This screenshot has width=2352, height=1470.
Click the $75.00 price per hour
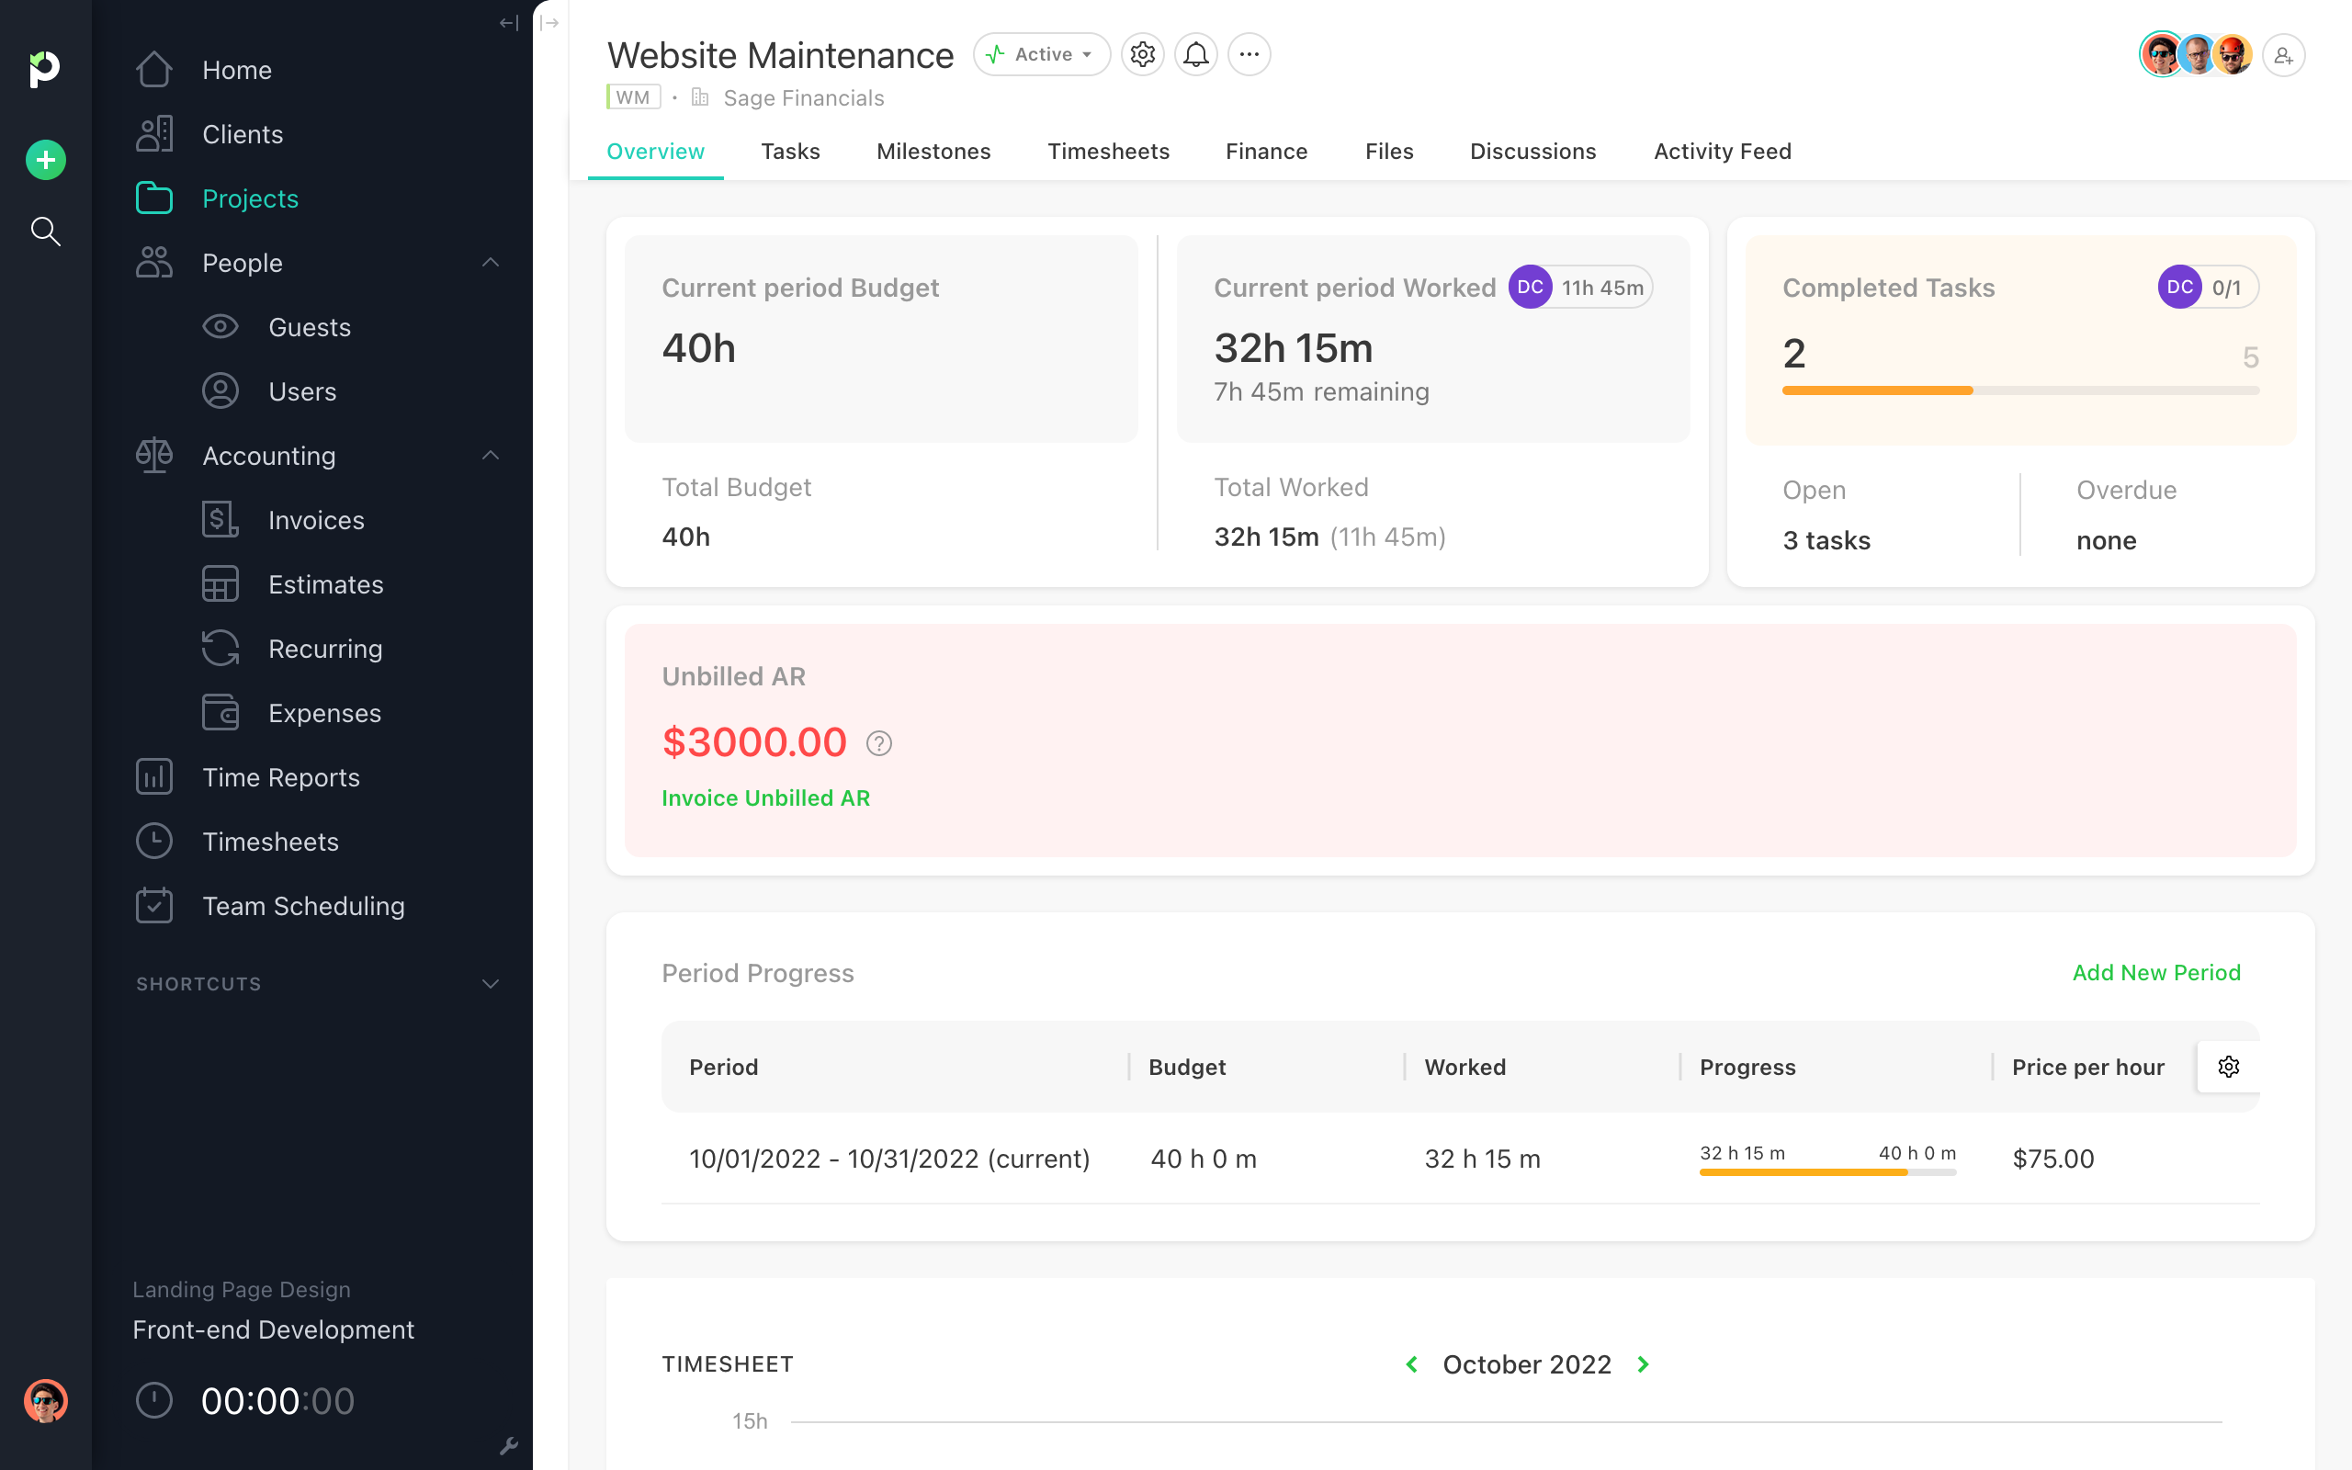(2052, 1159)
